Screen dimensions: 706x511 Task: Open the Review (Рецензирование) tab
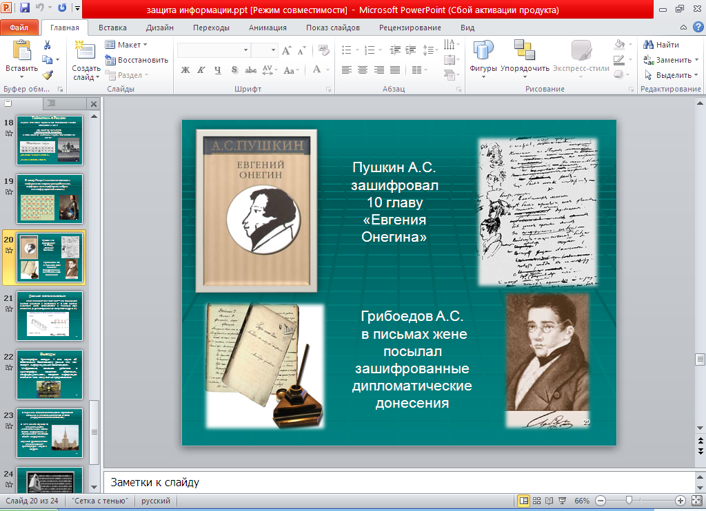[410, 28]
